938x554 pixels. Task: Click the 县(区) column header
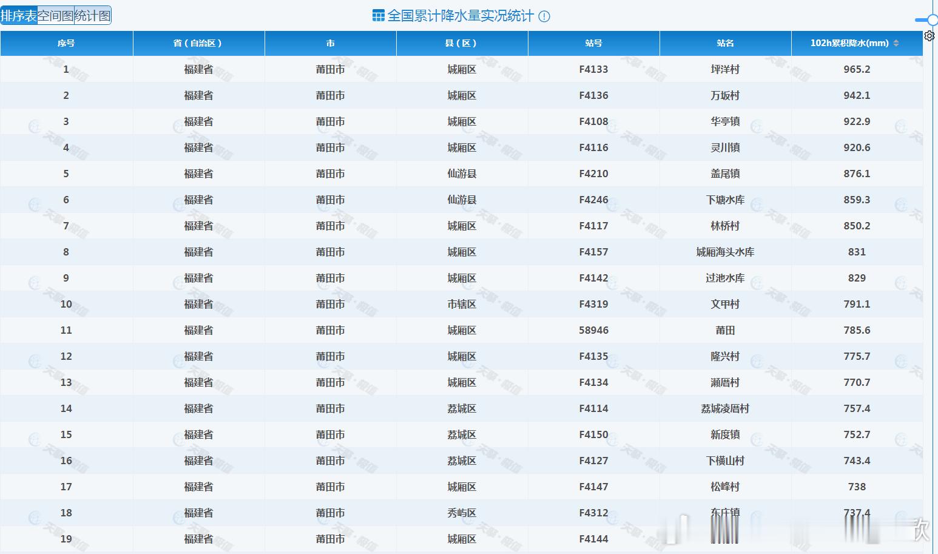click(461, 43)
